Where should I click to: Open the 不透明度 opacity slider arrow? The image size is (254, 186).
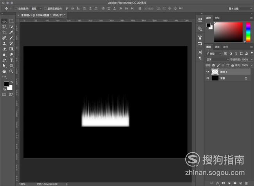tap(252, 59)
